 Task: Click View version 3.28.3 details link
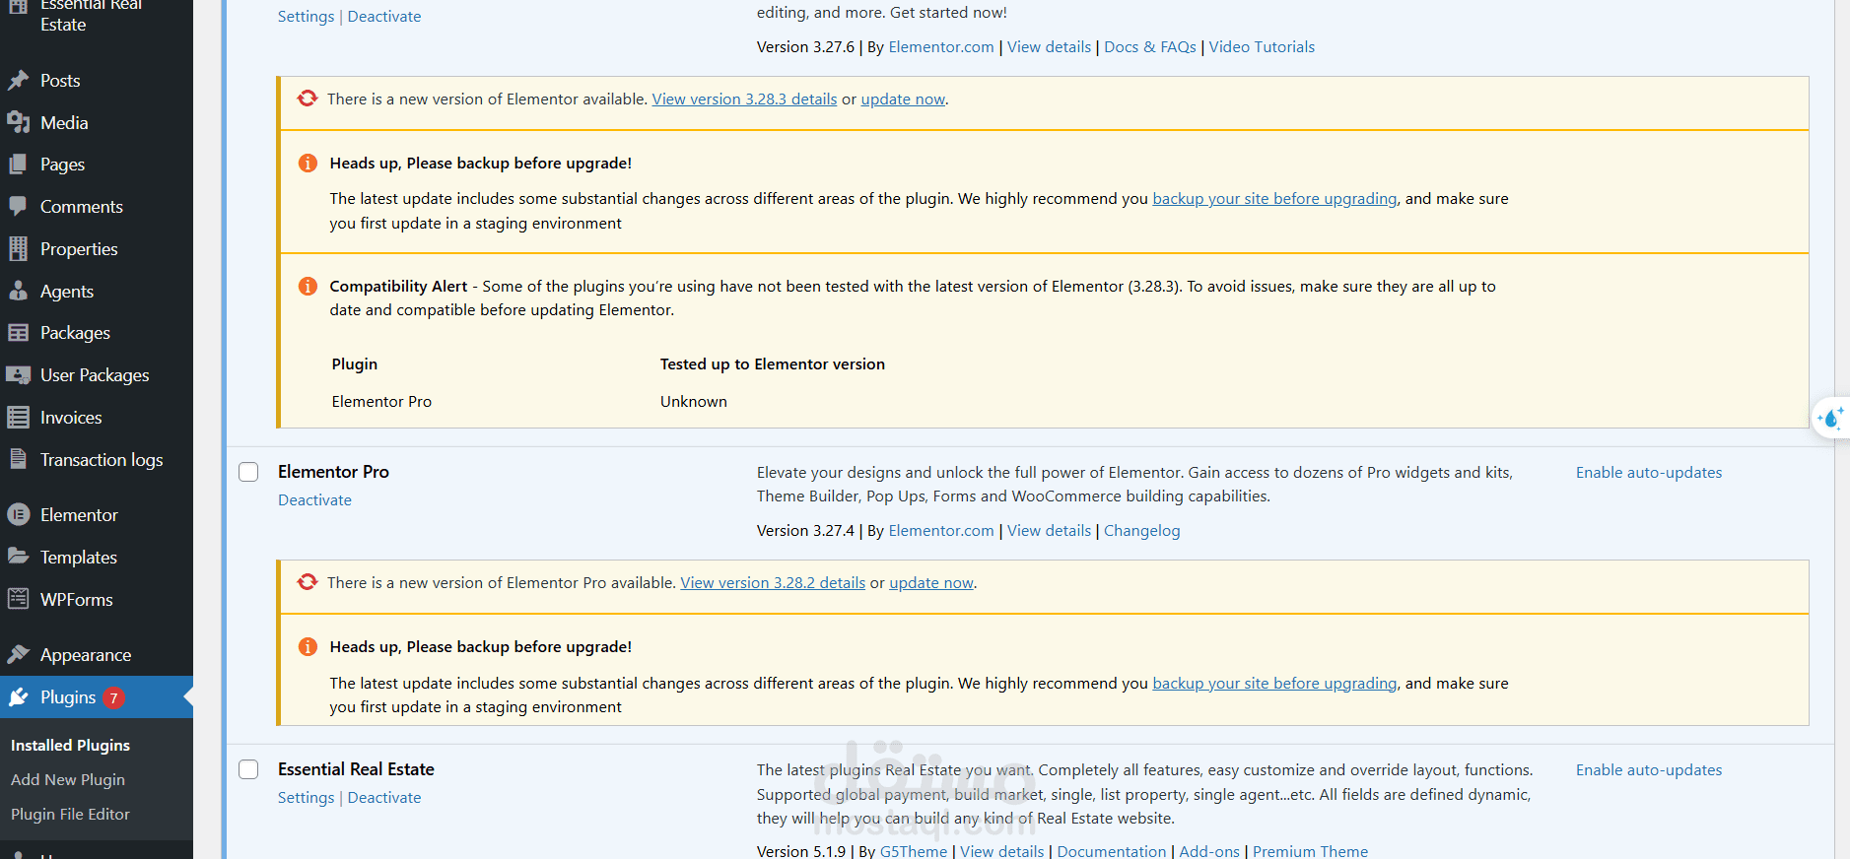coord(744,99)
